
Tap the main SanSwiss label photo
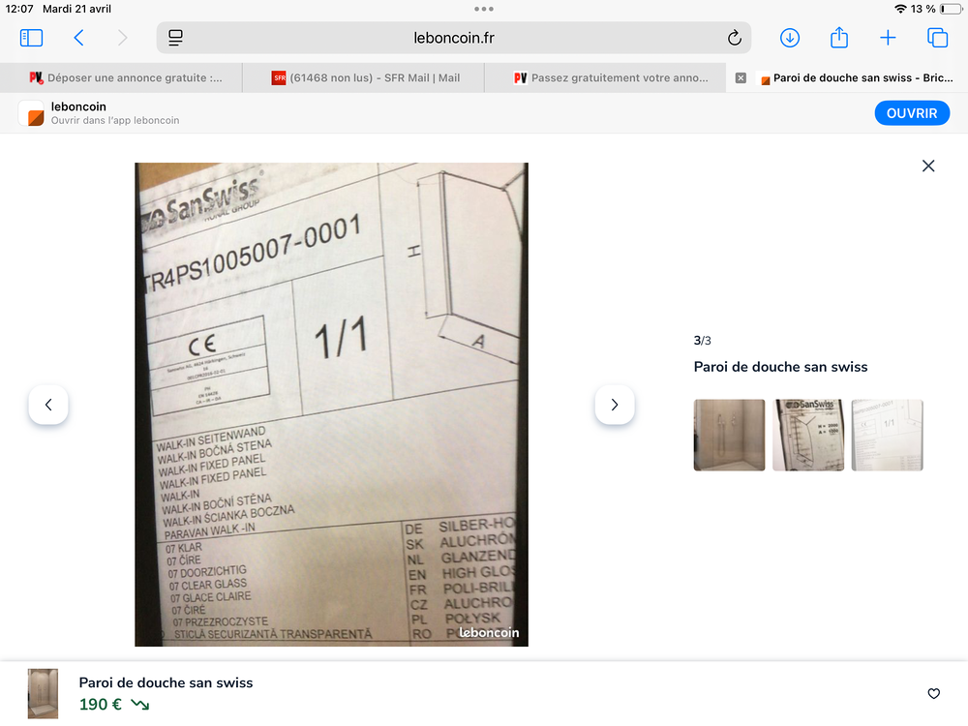click(x=331, y=405)
